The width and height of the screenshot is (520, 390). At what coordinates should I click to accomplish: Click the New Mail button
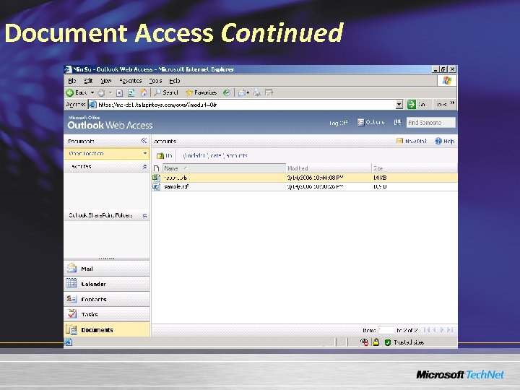(411, 141)
